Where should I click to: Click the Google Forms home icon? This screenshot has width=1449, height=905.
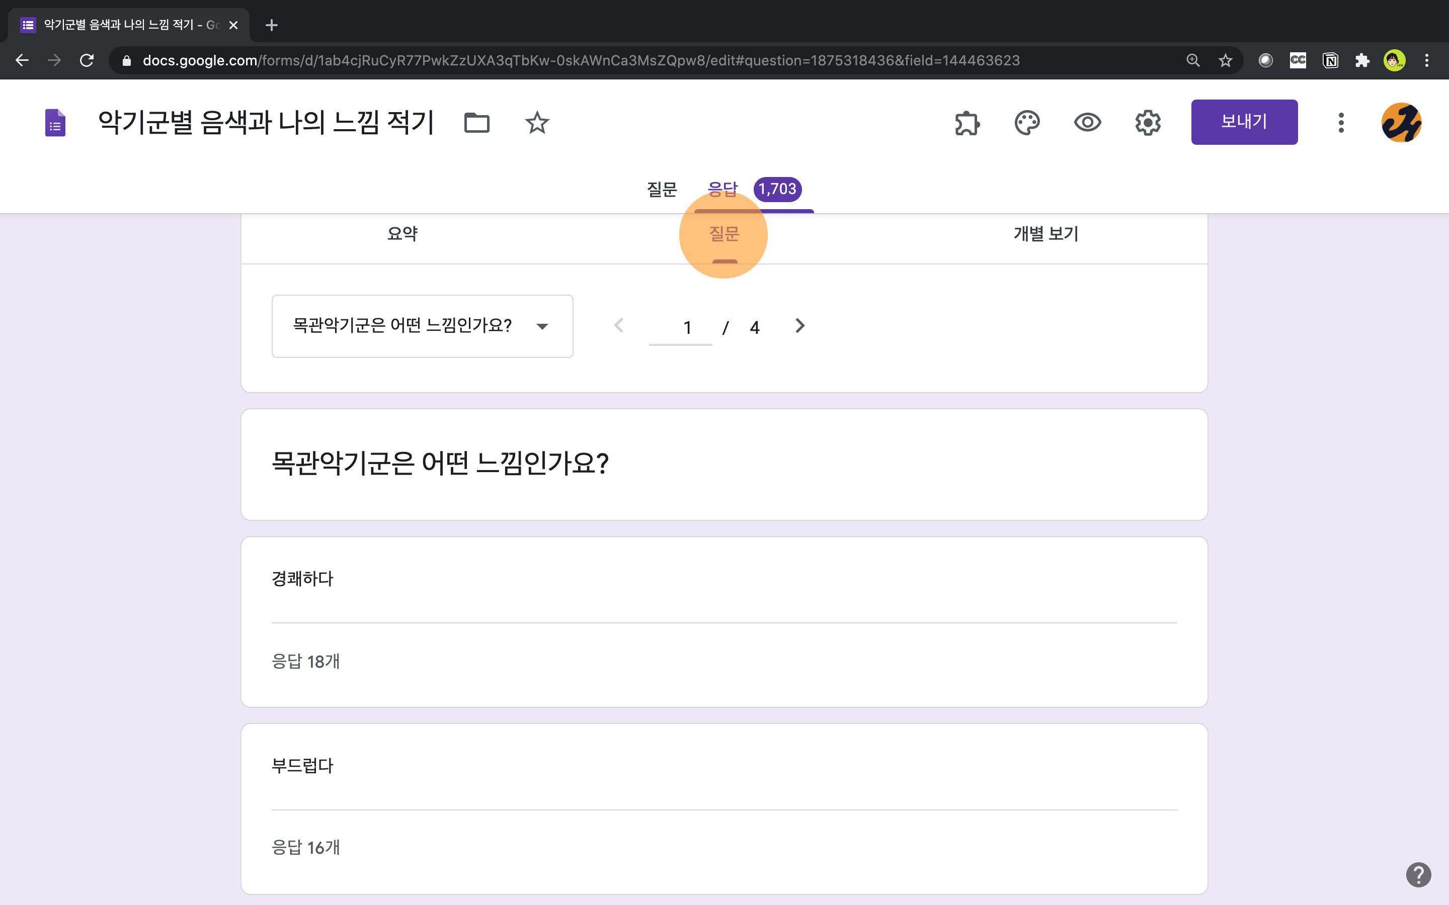click(x=55, y=123)
